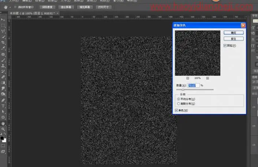Image resolution: width=258 pixels, height=167 pixels.
Task: Open the white background color swatch
Action: point(5,141)
